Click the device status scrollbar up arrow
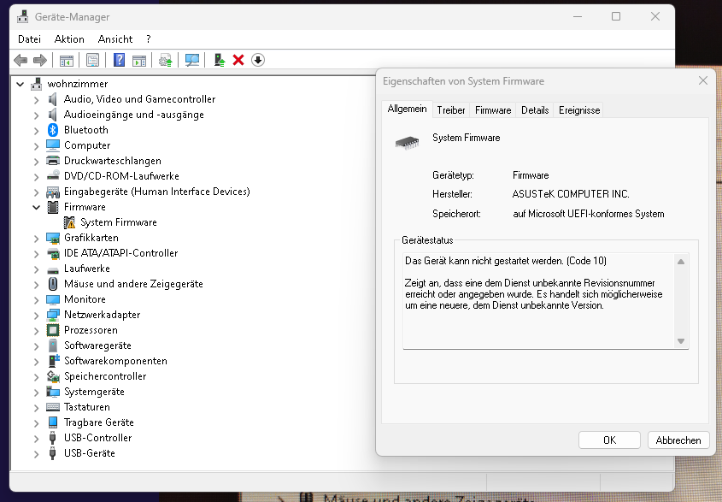This screenshot has height=502, width=722. [x=681, y=262]
